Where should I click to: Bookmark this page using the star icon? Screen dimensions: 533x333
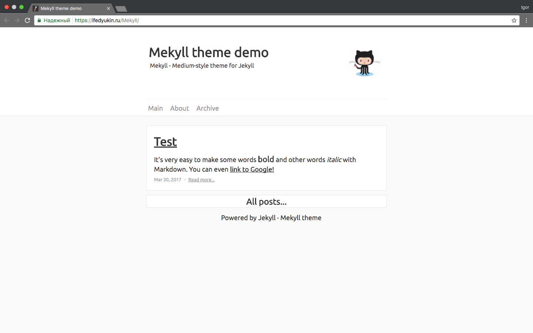click(x=514, y=21)
